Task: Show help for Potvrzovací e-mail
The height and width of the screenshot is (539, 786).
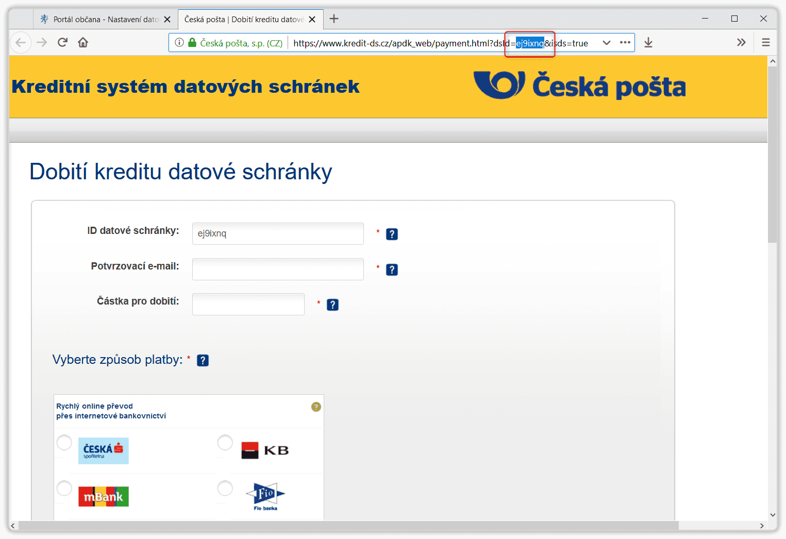Action: [x=392, y=270]
